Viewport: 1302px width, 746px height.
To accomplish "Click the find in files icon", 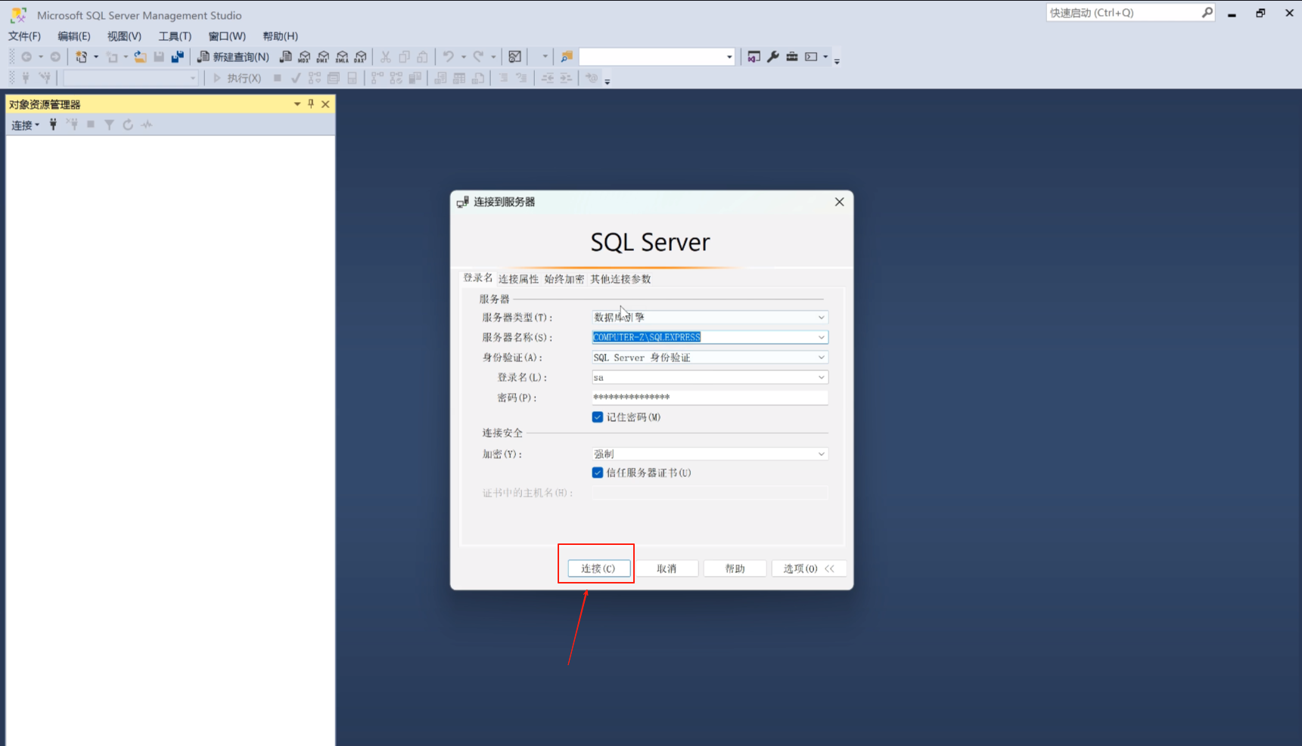I will [567, 57].
